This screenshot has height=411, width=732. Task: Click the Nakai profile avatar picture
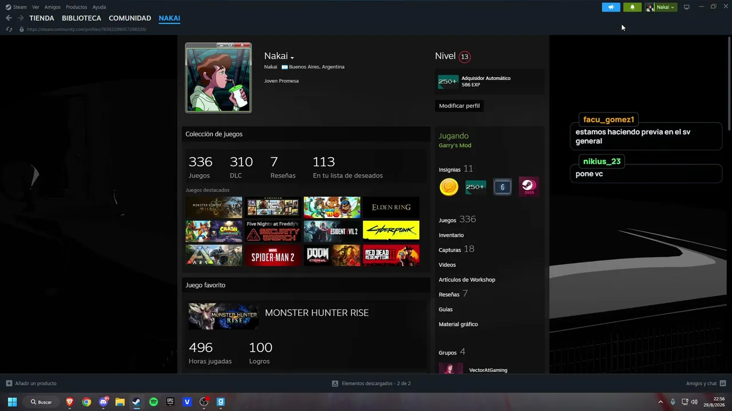pyautogui.click(x=218, y=78)
